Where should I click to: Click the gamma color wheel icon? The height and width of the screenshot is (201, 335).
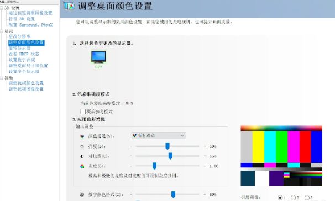click(x=82, y=166)
